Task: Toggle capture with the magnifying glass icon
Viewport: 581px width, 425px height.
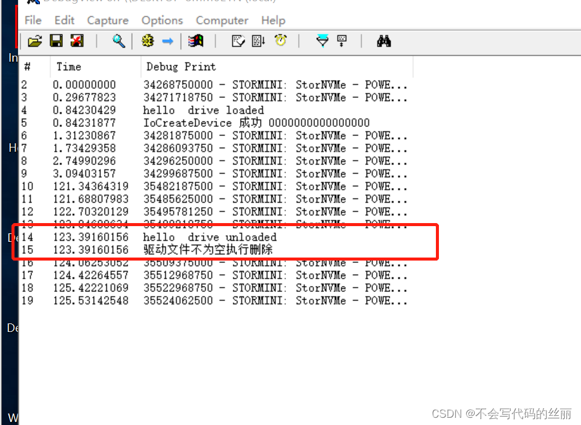Action: 118,41
